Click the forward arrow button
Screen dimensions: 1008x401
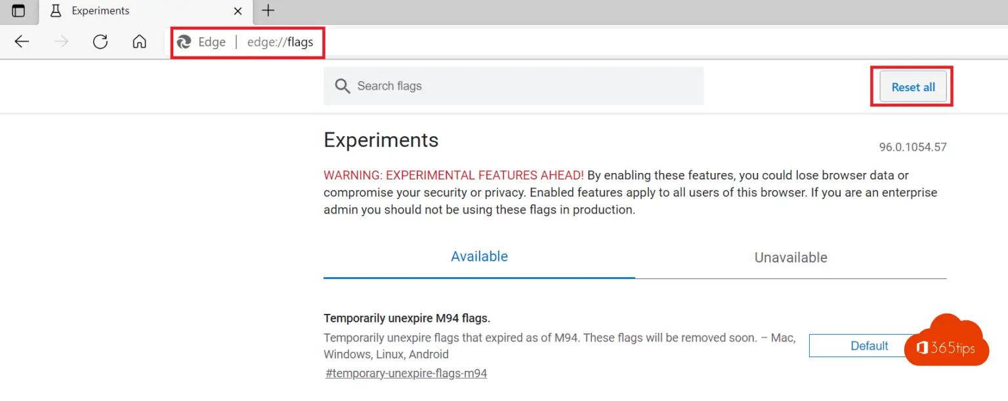click(61, 42)
